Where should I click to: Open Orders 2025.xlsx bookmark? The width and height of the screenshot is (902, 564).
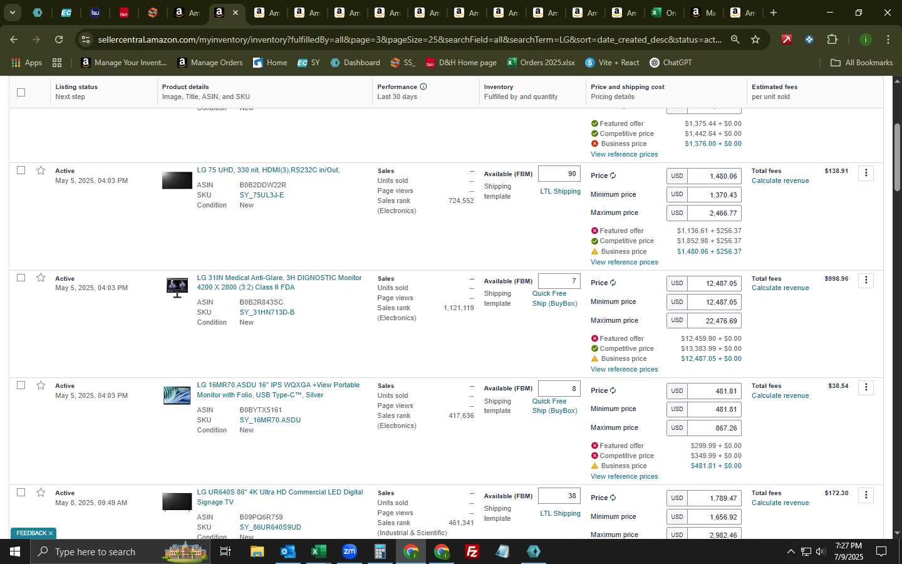tap(541, 63)
